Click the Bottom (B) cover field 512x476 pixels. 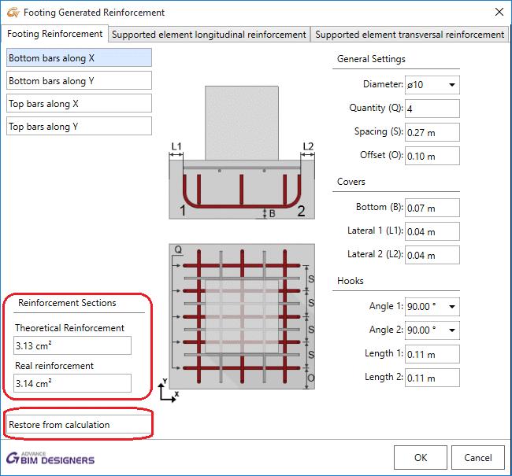(432, 208)
